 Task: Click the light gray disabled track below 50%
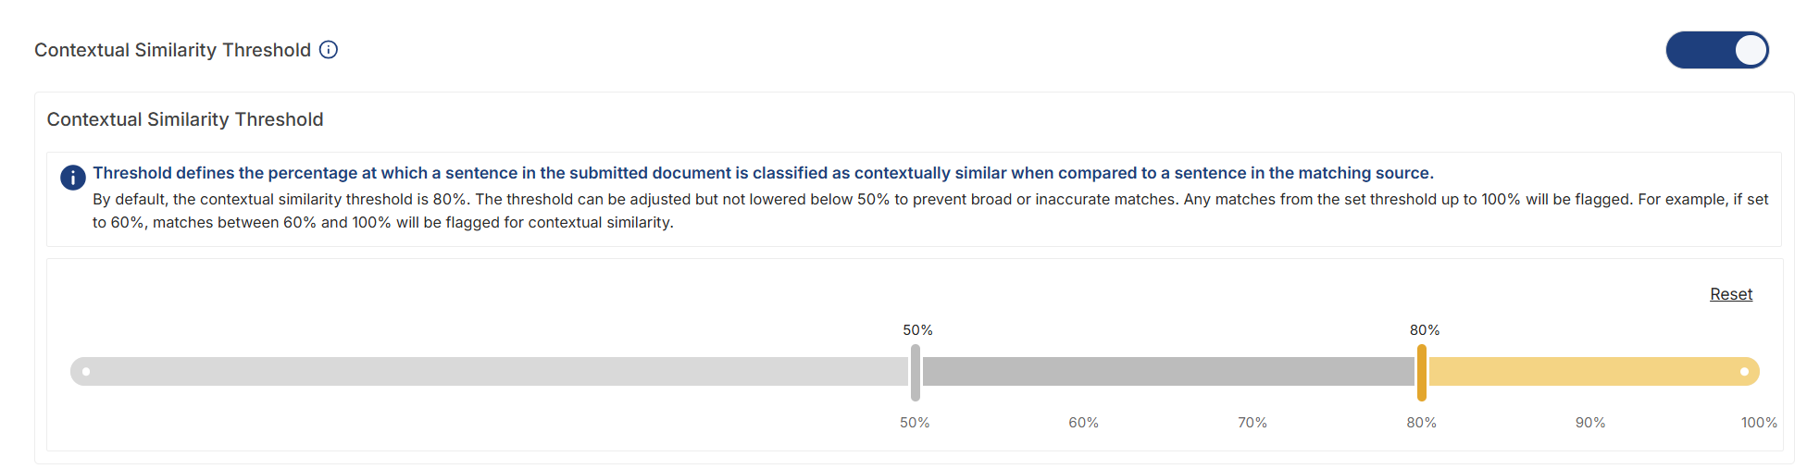490,372
